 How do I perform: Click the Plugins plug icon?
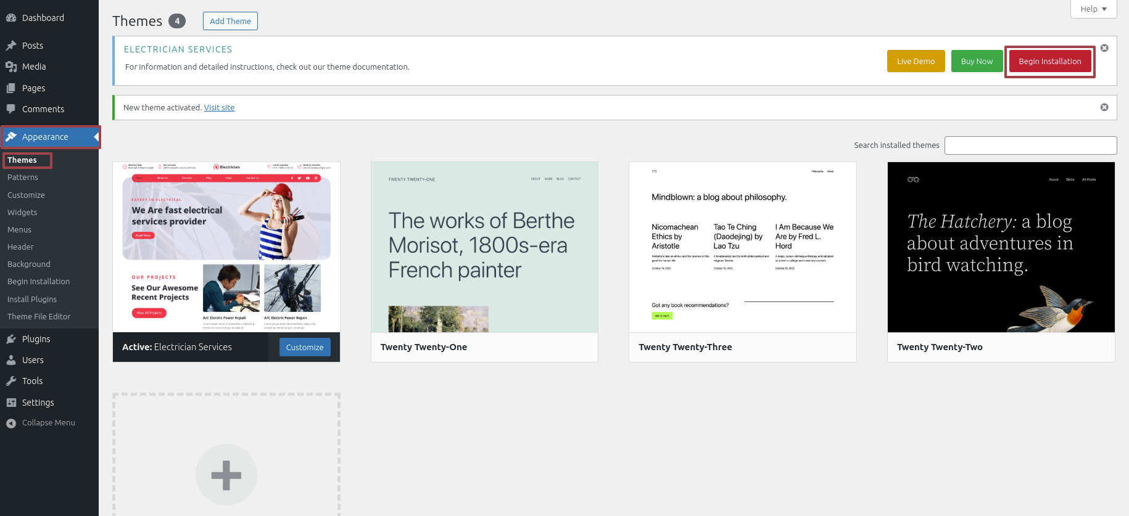click(x=11, y=339)
